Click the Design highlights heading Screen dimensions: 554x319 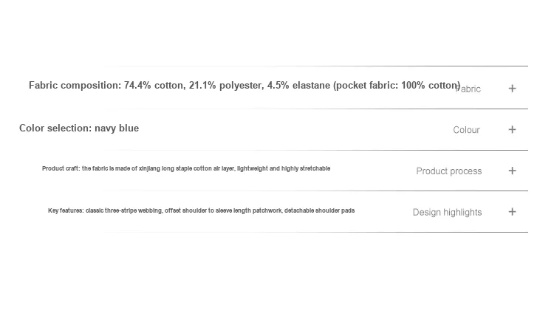(447, 213)
